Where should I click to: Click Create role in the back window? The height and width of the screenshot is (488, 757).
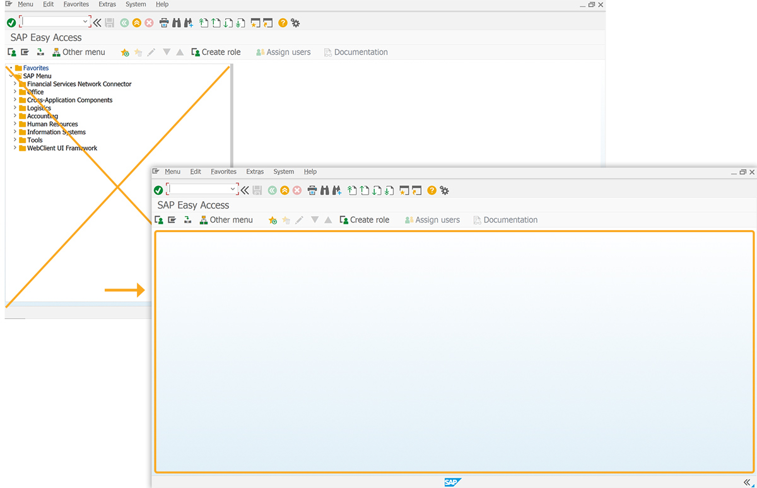[x=216, y=52]
